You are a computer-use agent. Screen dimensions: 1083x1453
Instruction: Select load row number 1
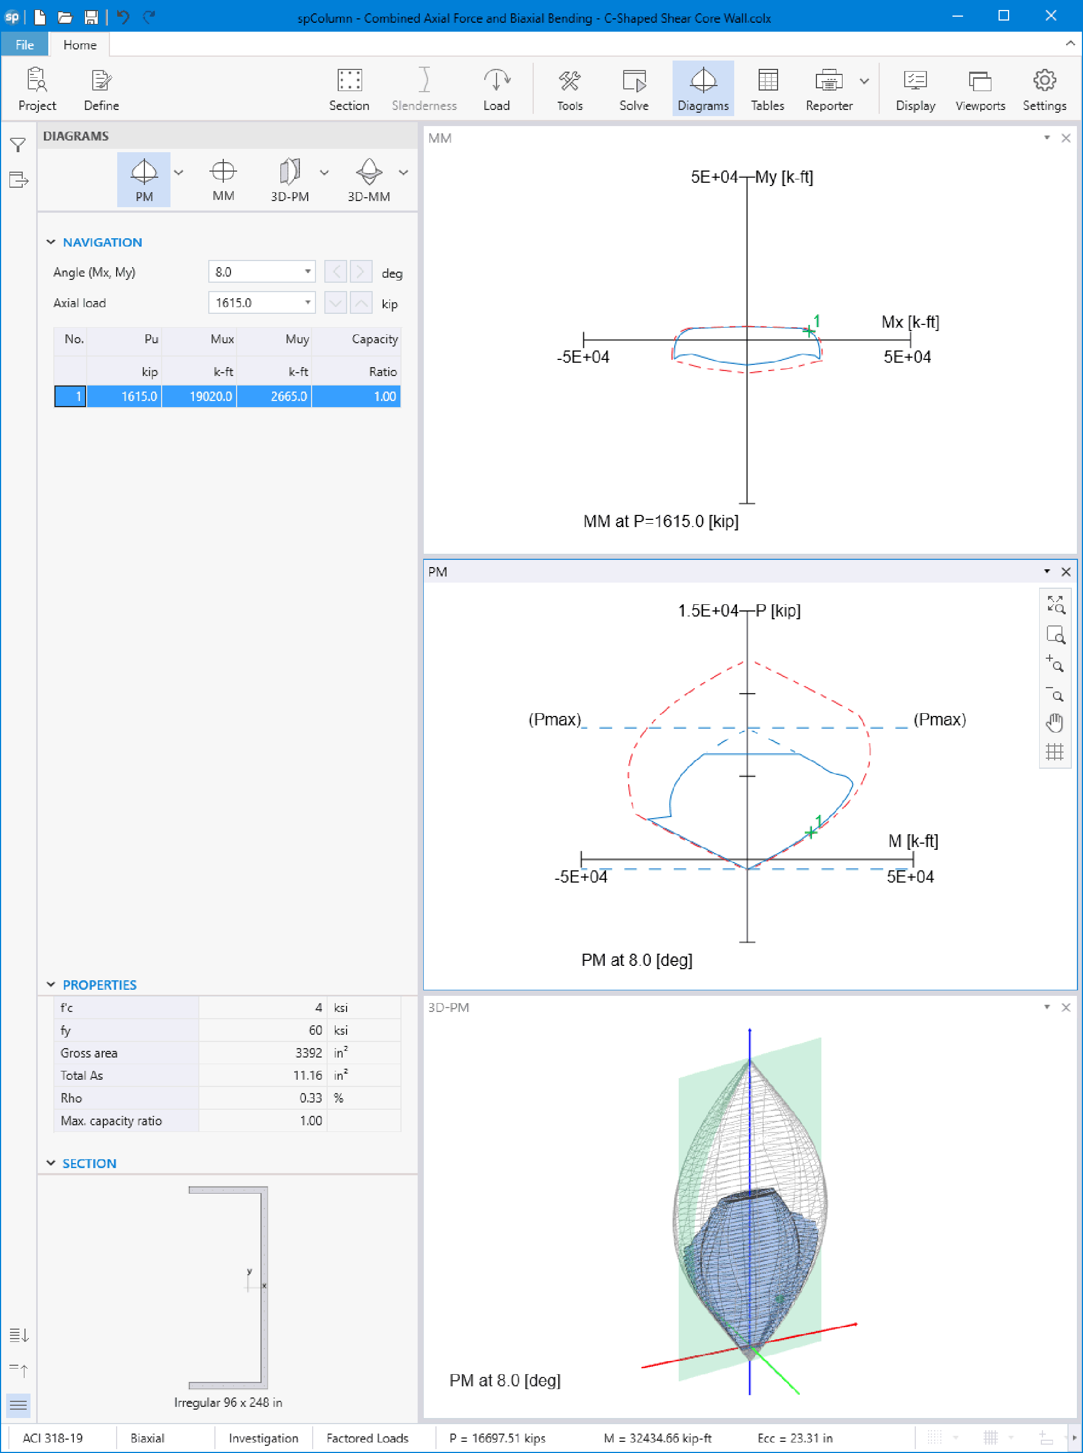click(x=70, y=396)
